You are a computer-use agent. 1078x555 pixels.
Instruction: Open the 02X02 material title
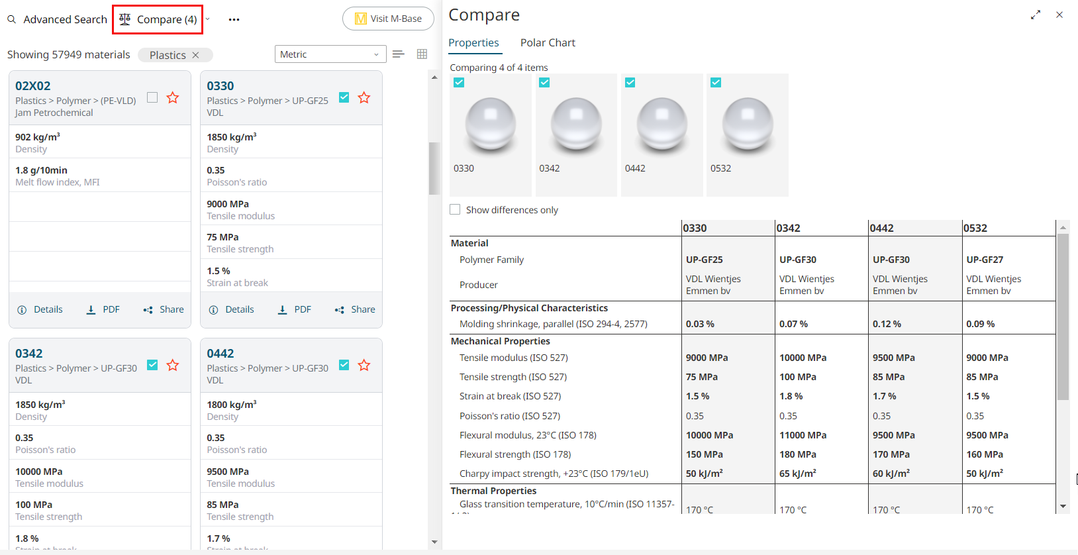pos(33,86)
